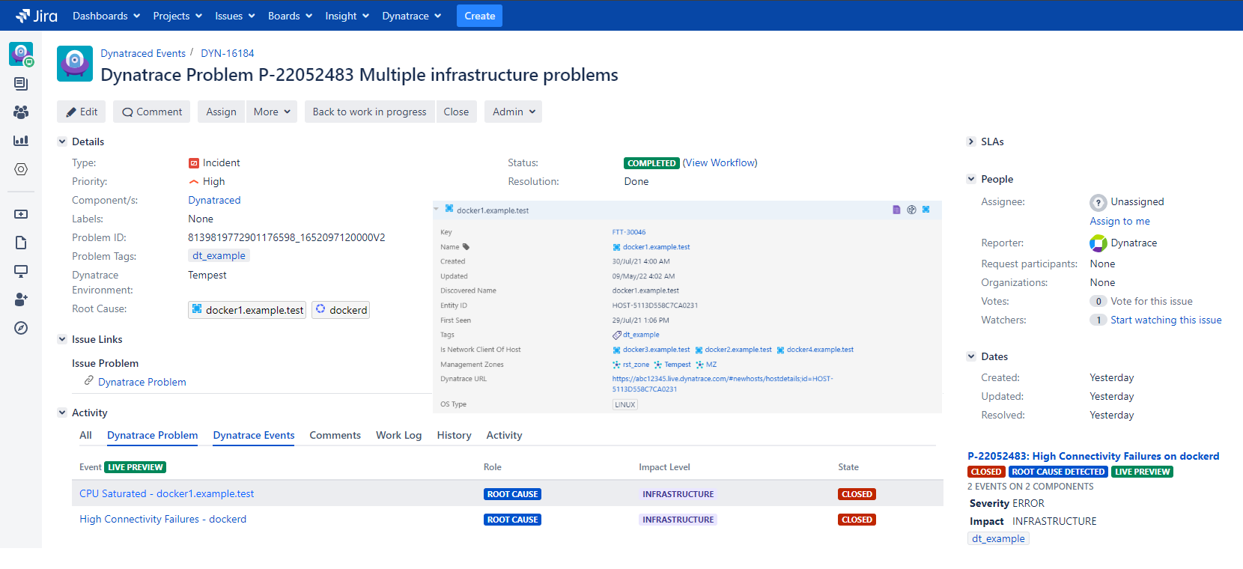
Task: Click the host icon in docker1.example.test root cause chip
Action: [x=197, y=309]
